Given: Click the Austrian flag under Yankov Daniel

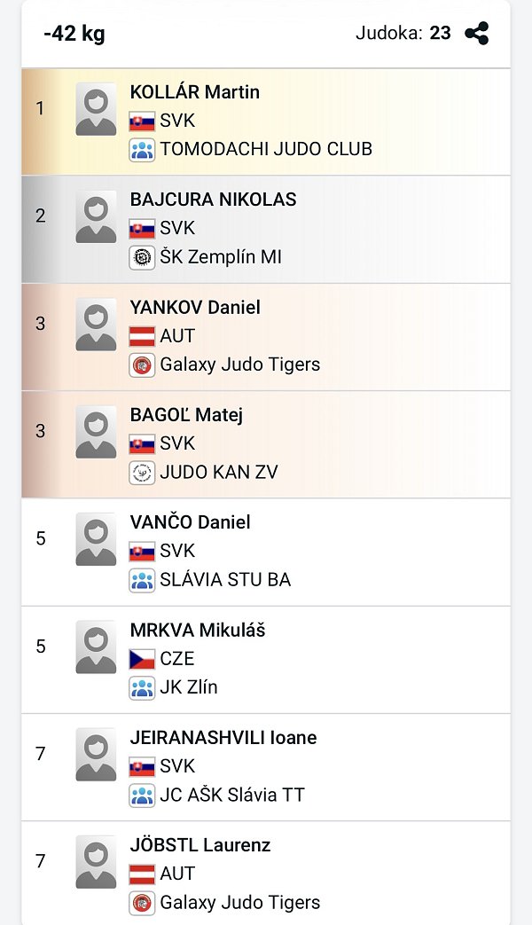Looking at the screenshot, I should click(142, 336).
